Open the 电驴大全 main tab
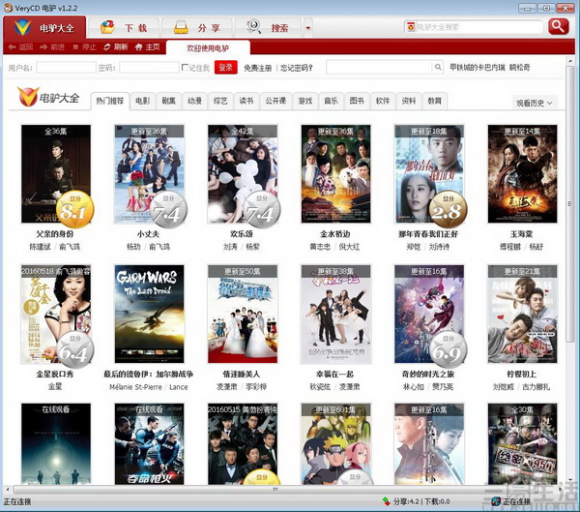This screenshot has width=580, height=512. tap(44, 27)
